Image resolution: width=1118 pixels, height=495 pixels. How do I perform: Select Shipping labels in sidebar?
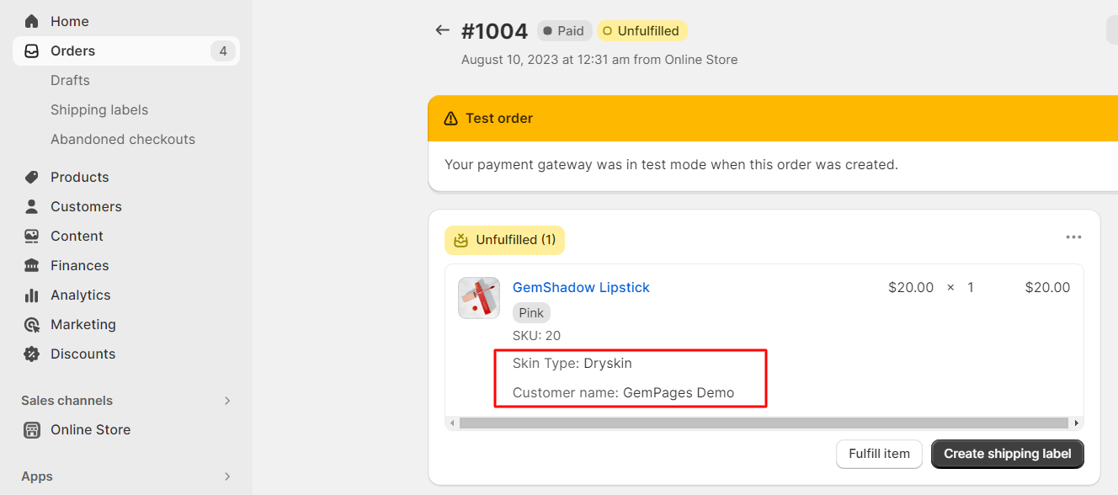[99, 109]
